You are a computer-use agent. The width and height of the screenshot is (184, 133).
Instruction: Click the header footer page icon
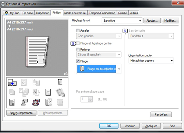12,102
